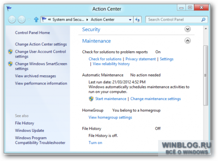Screen dimensions: 218x161
Task: Click shield icon beside User Account Control settings
Action: coord(10,52)
